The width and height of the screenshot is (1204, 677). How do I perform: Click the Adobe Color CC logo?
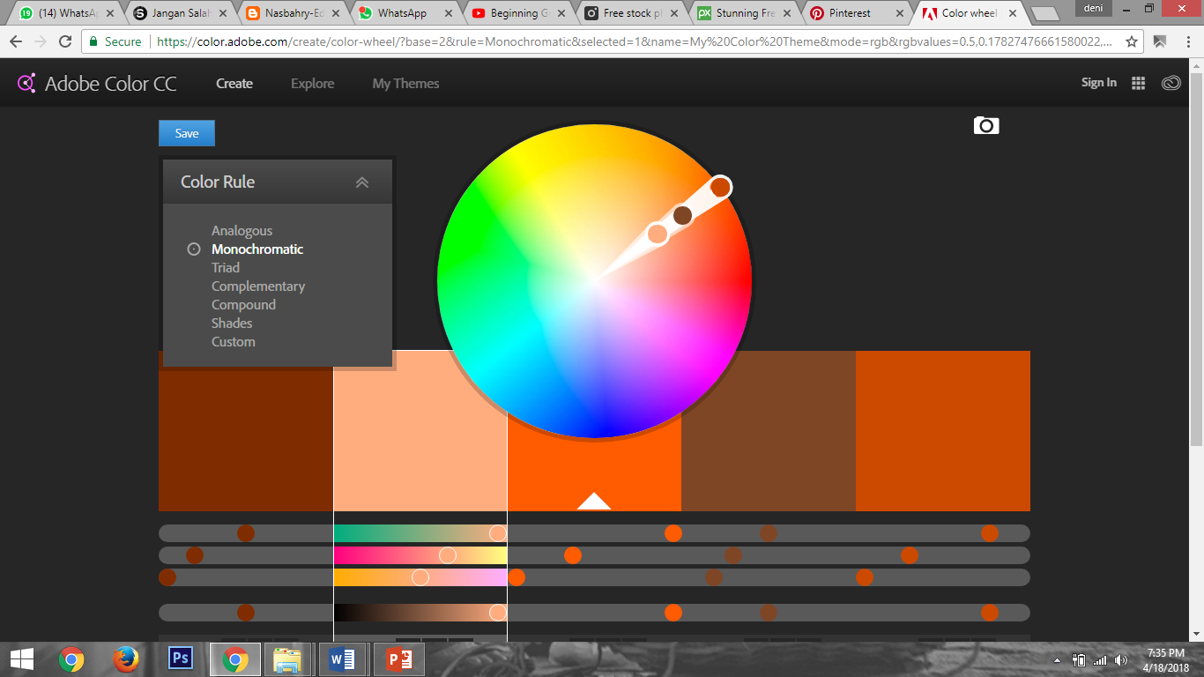click(97, 84)
